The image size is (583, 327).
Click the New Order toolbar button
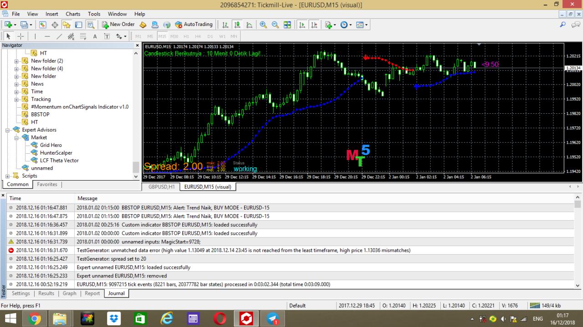pos(118,25)
